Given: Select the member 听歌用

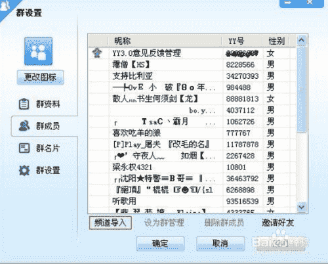Looking at the screenshot, I should pyautogui.click(x=192, y=201).
